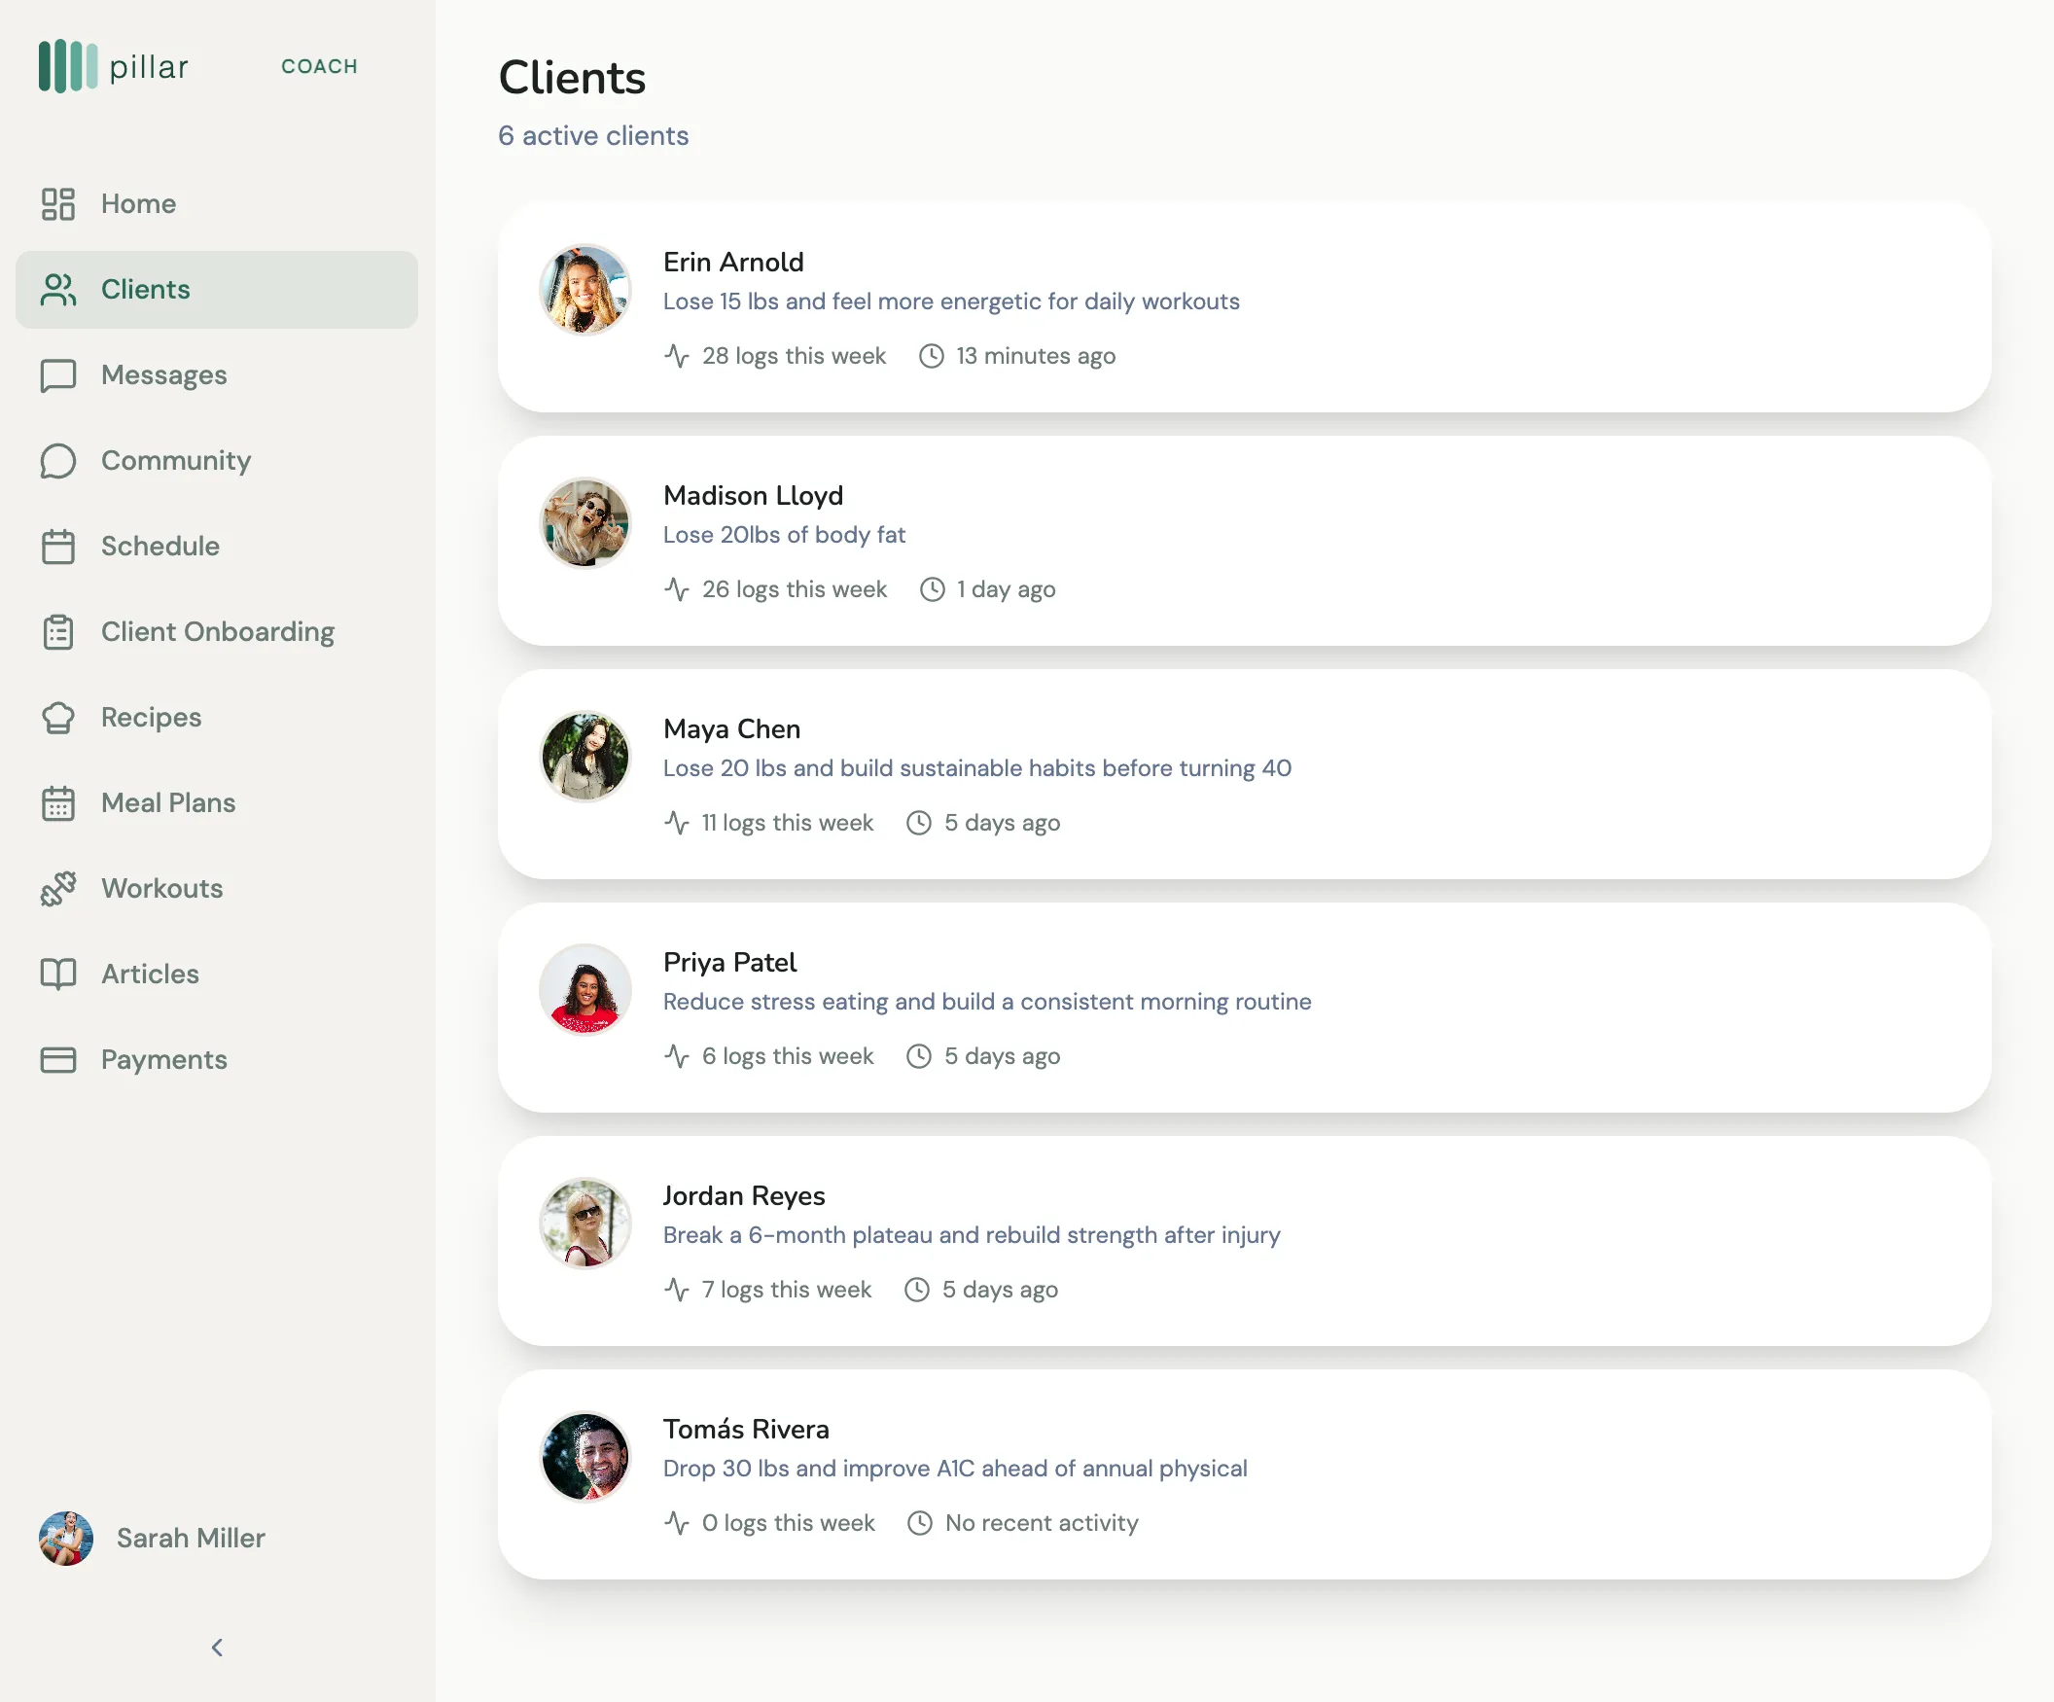2054x1702 pixels.
Task: Open the Articles section
Action: 217,975
